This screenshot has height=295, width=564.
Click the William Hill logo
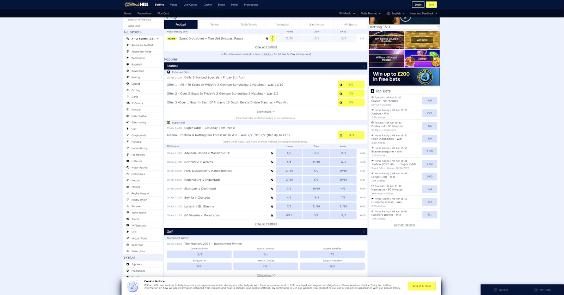pyautogui.click(x=136, y=5)
